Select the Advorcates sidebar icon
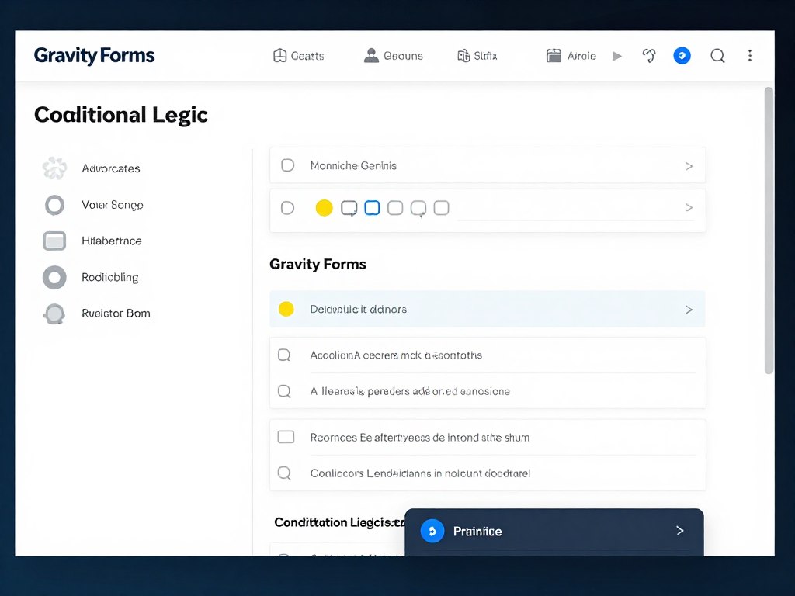 pyautogui.click(x=54, y=168)
